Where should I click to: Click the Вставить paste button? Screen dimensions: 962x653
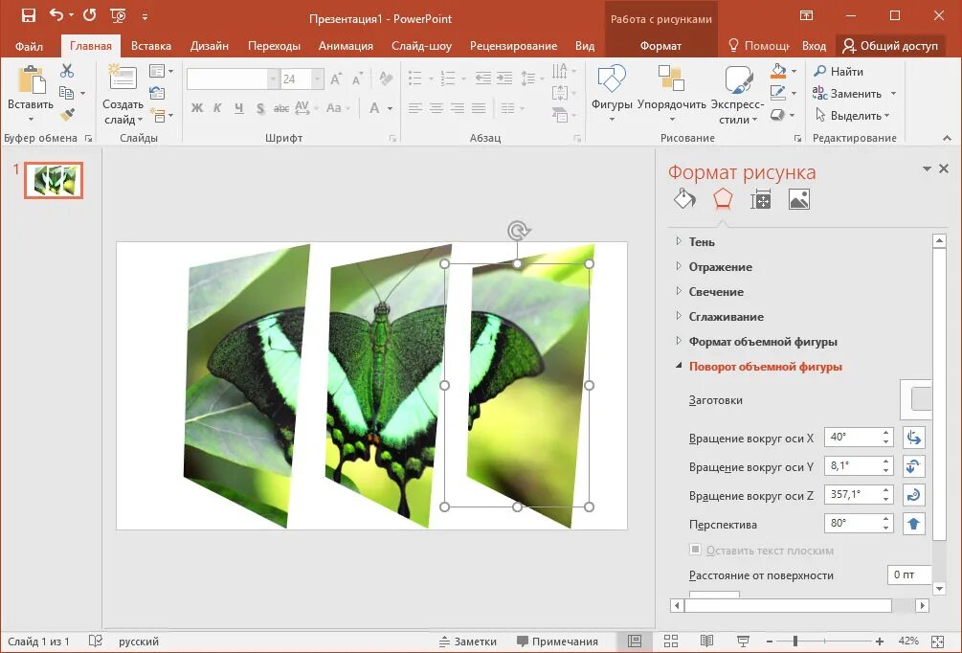pyautogui.click(x=30, y=95)
